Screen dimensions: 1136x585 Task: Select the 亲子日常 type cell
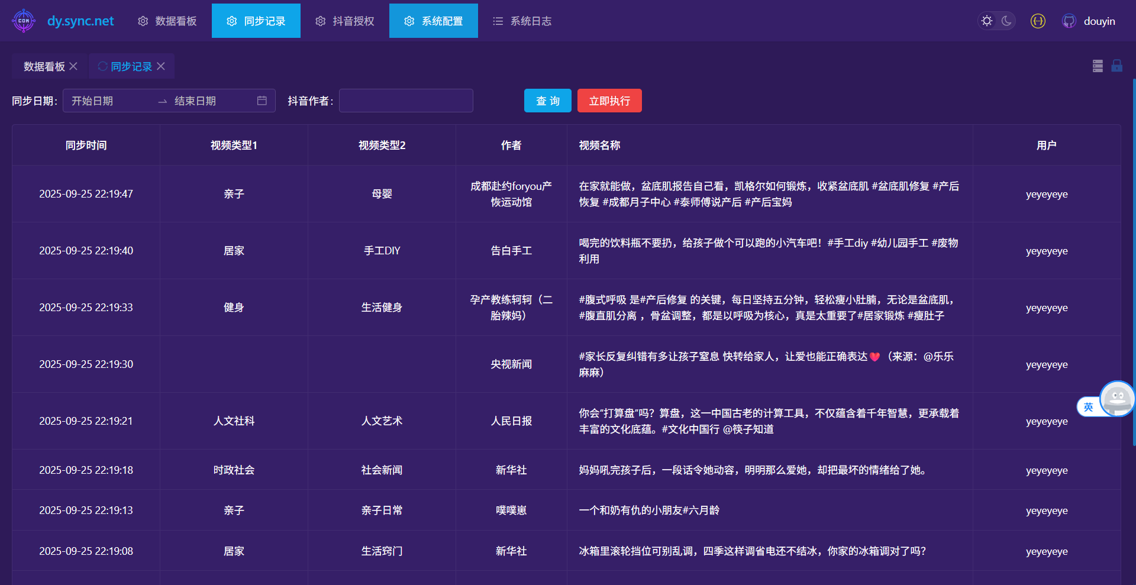point(382,510)
